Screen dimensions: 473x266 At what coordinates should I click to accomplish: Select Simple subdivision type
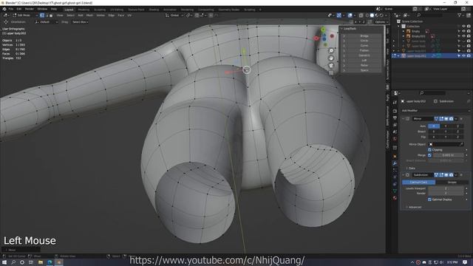(x=452, y=183)
